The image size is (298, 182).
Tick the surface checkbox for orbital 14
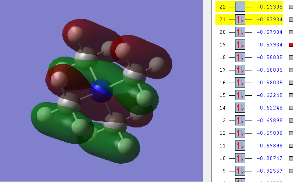click(x=291, y=108)
